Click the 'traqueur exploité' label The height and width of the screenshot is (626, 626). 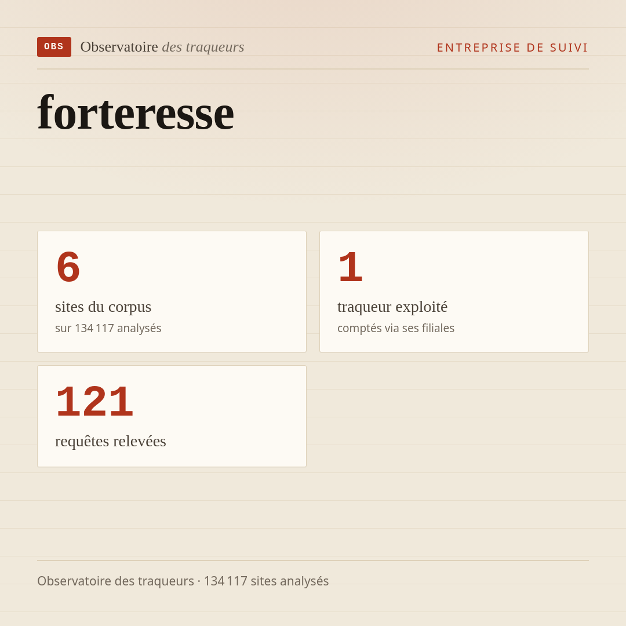pyautogui.click(x=392, y=307)
